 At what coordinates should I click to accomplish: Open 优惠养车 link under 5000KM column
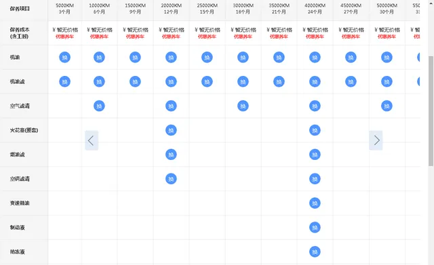65,37
